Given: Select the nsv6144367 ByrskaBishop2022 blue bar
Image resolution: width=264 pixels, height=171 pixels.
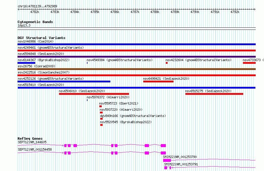Looking at the screenshot, I should pyautogui.click(x=26, y=63).
